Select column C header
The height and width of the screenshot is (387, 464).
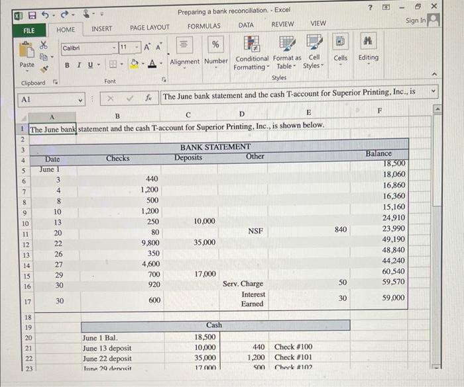click(x=188, y=115)
